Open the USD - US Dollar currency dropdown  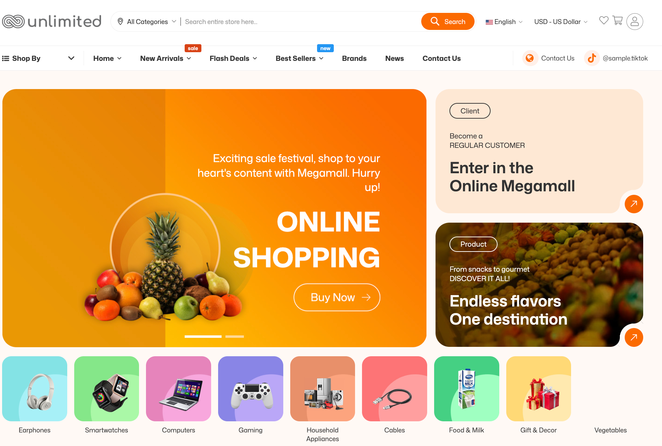tap(561, 22)
